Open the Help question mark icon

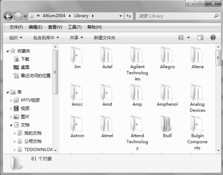point(213,38)
